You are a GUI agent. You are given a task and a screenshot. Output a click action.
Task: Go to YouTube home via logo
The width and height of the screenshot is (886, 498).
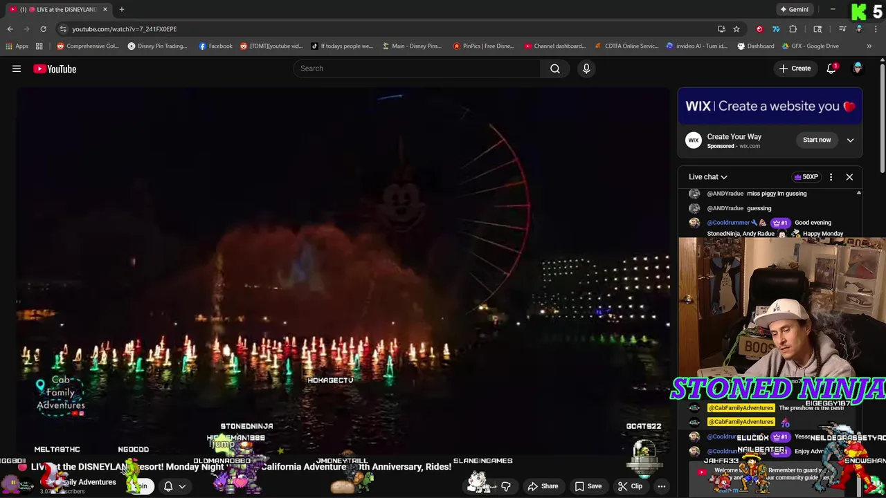coord(55,68)
